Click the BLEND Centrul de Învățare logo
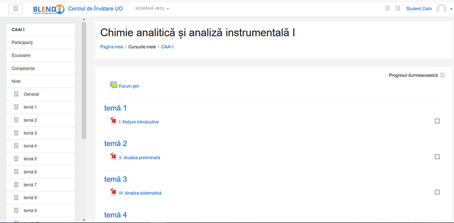 pyautogui.click(x=49, y=9)
